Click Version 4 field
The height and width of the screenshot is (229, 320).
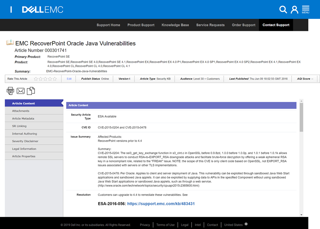(124, 79)
